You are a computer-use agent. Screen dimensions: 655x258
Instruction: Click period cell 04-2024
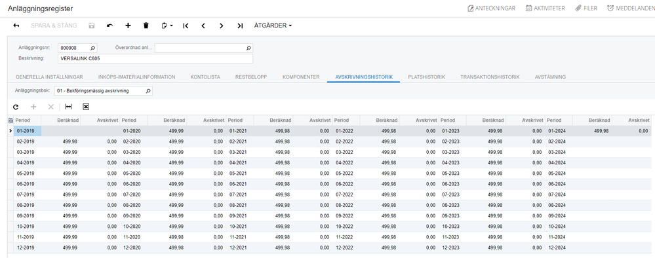pos(559,163)
